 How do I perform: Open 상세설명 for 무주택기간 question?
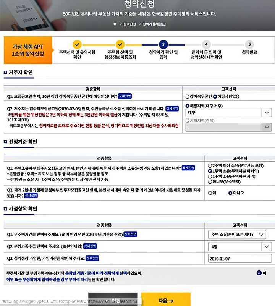pyautogui.click(x=131, y=234)
